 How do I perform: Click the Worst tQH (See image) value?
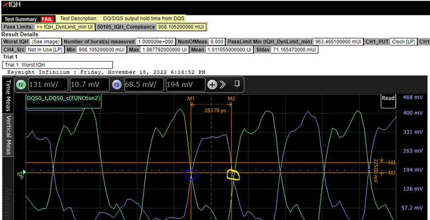tap(45, 42)
